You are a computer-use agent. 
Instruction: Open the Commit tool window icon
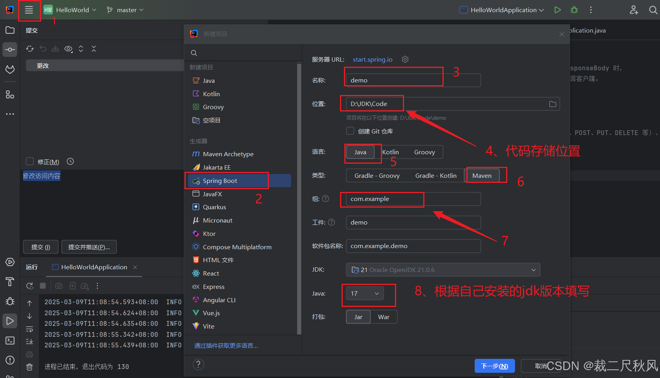pos(10,49)
